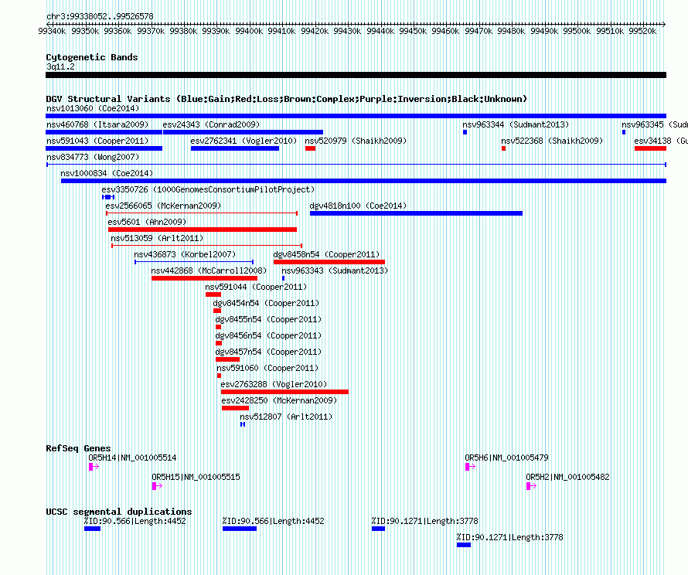Click the 99400k ruler label
Image resolution: width=688 pixels, height=575 pixels.
(249, 31)
